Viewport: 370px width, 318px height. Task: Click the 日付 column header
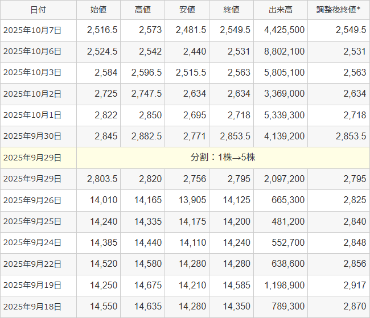tap(38, 10)
